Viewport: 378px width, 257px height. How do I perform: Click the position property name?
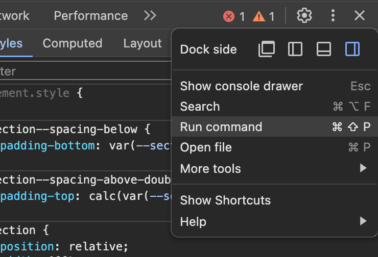coord(27,246)
